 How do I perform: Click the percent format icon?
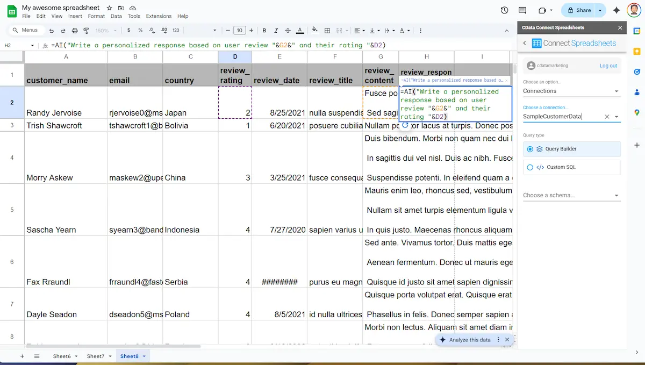pyautogui.click(x=140, y=30)
